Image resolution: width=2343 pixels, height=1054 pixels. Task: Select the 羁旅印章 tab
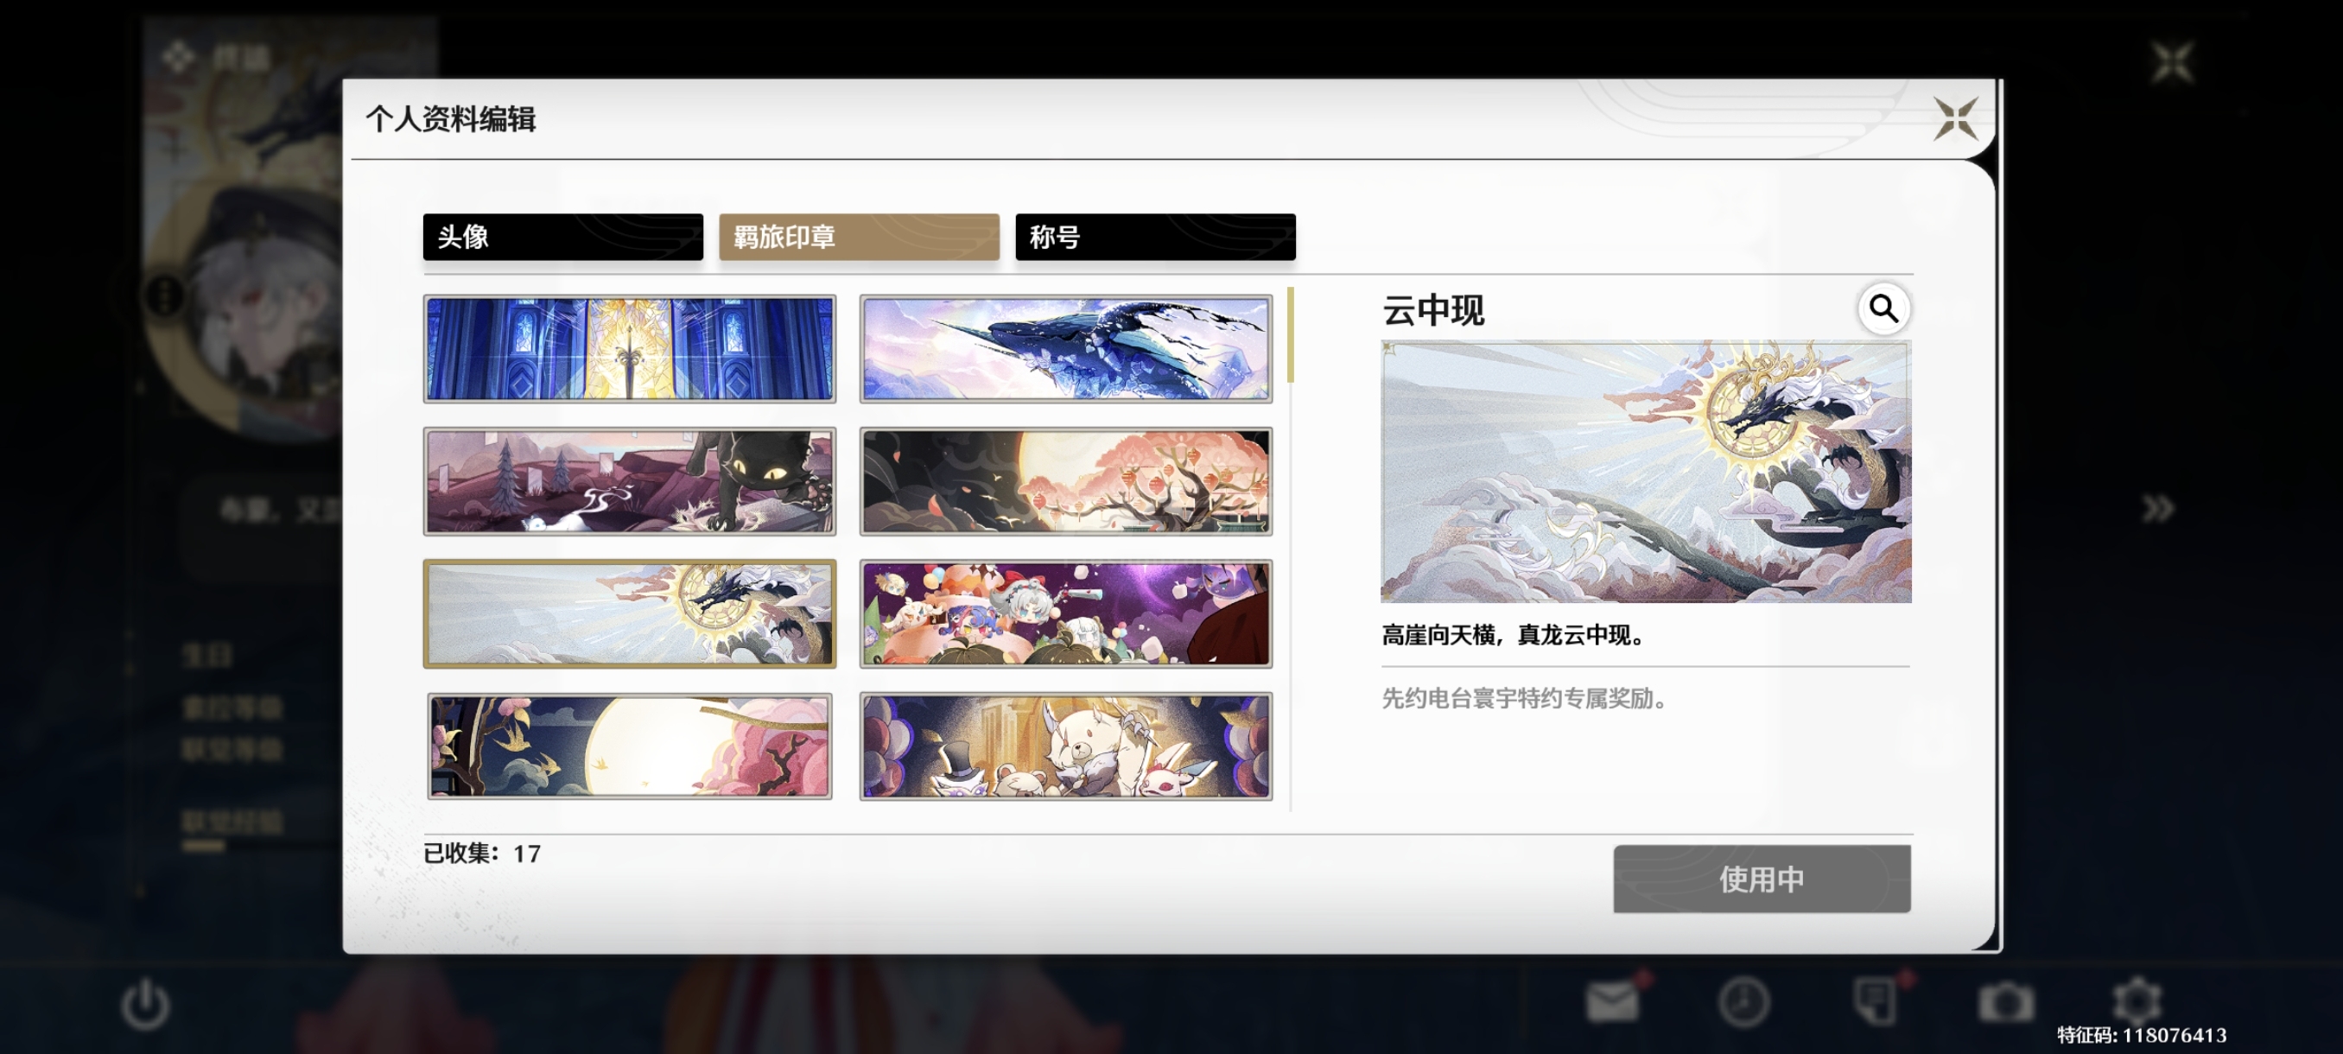click(x=859, y=238)
